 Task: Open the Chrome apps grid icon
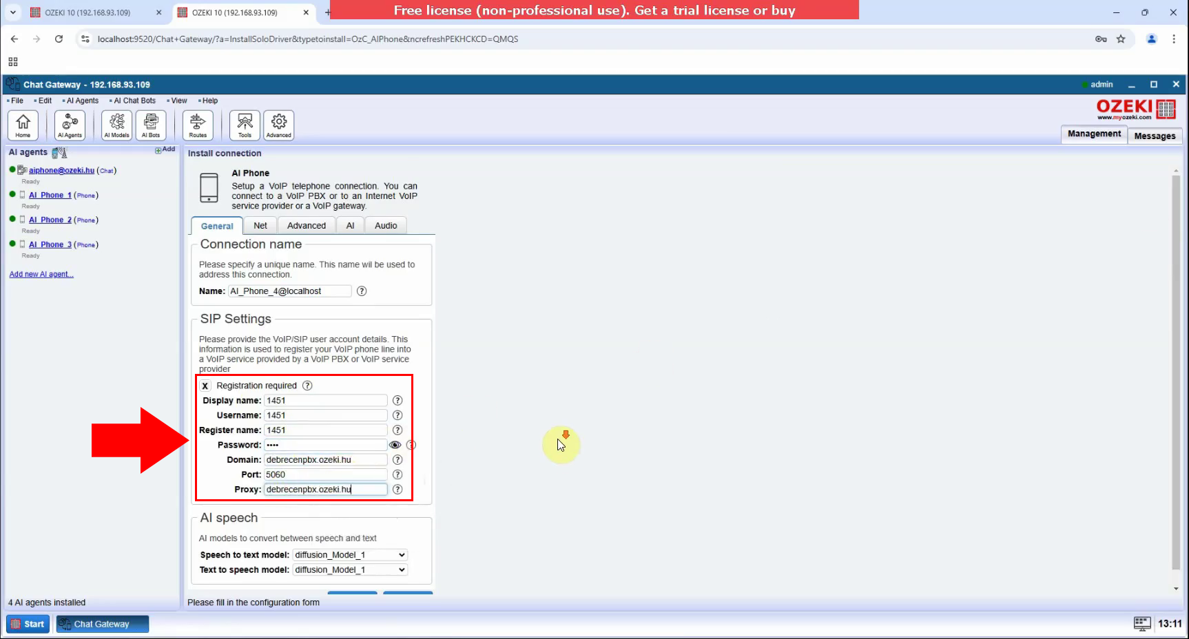[13, 61]
